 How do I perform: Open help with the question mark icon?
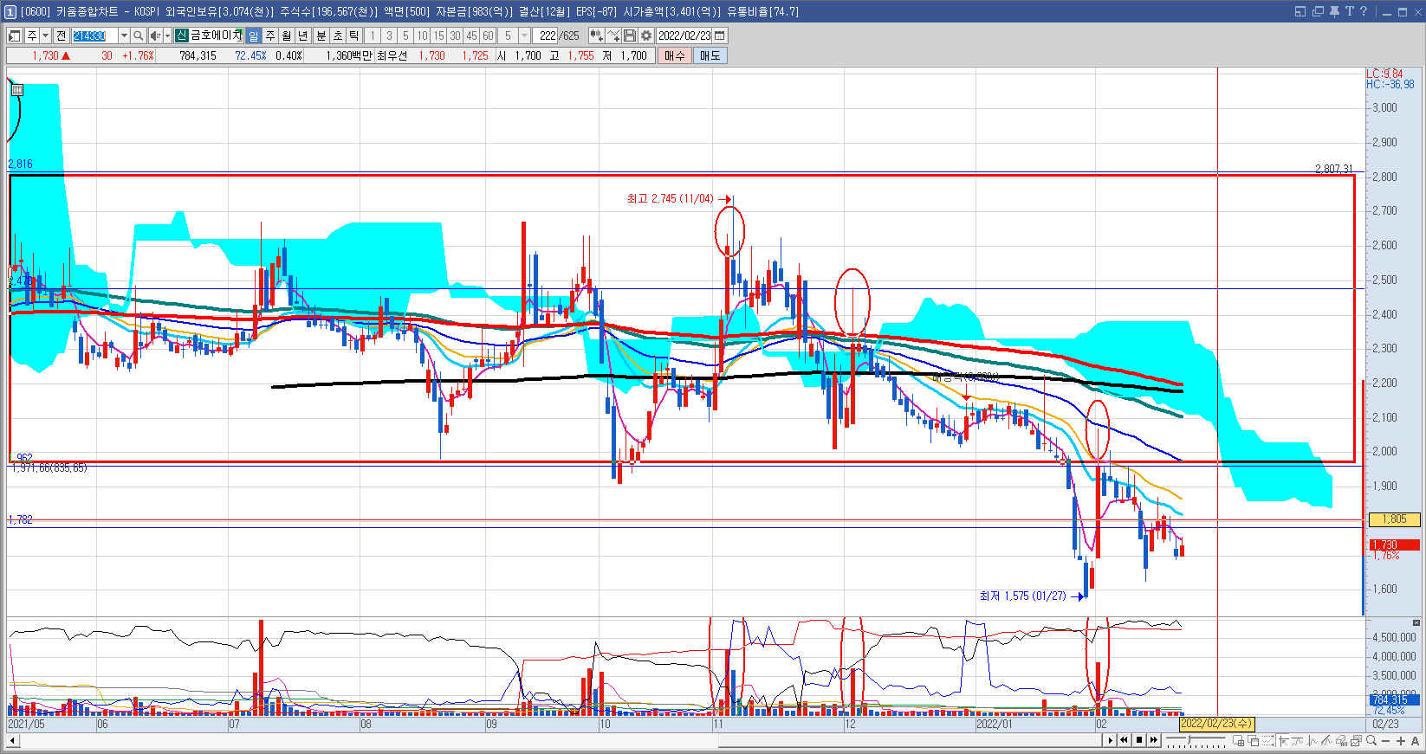tap(1364, 11)
